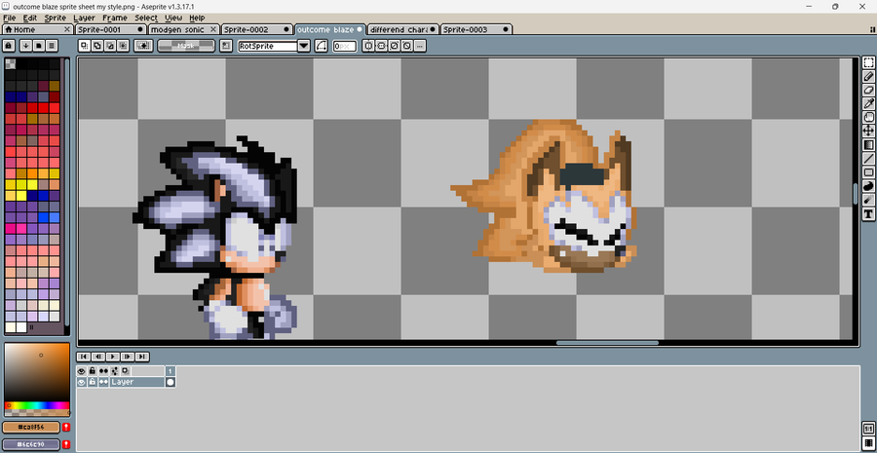Choose Subtract from selection mode icon

click(x=110, y=46)
